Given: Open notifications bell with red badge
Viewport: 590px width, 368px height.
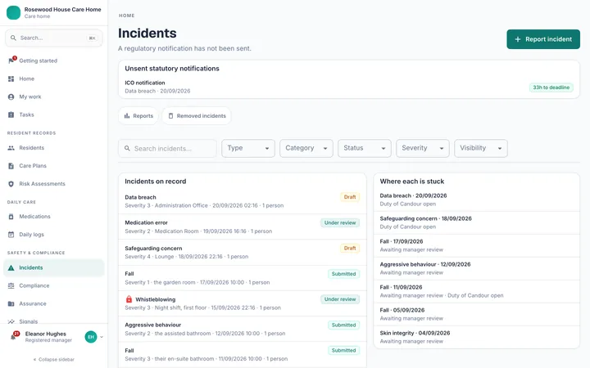Looking at the screenshot, I should [x=14, y=336].
